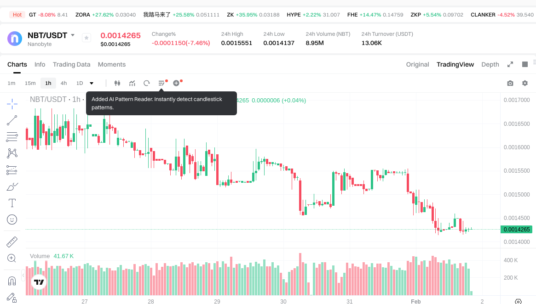Toggle lock all drawing tools

[12, 298]
